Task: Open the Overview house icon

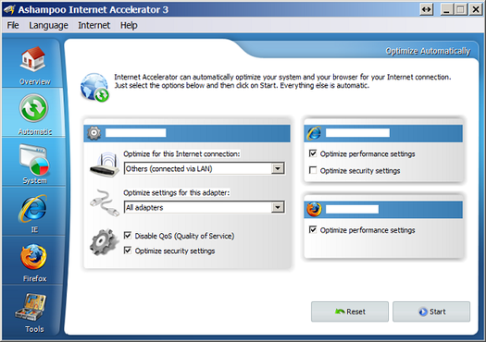Action: click(32, 59)
